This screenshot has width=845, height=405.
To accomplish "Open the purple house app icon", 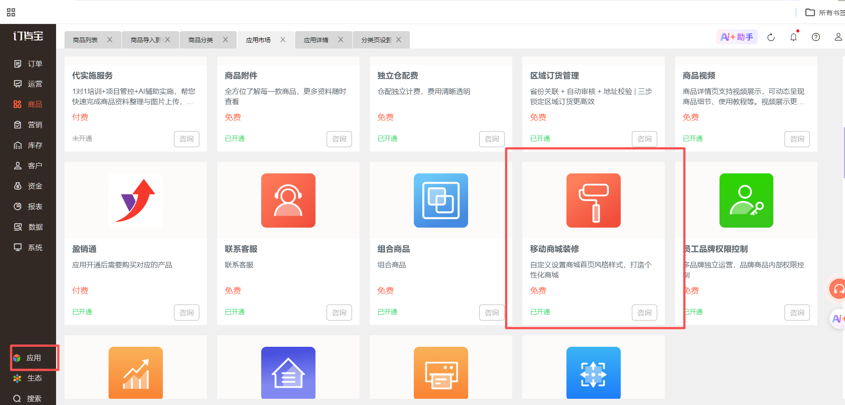I will [288, 373].
